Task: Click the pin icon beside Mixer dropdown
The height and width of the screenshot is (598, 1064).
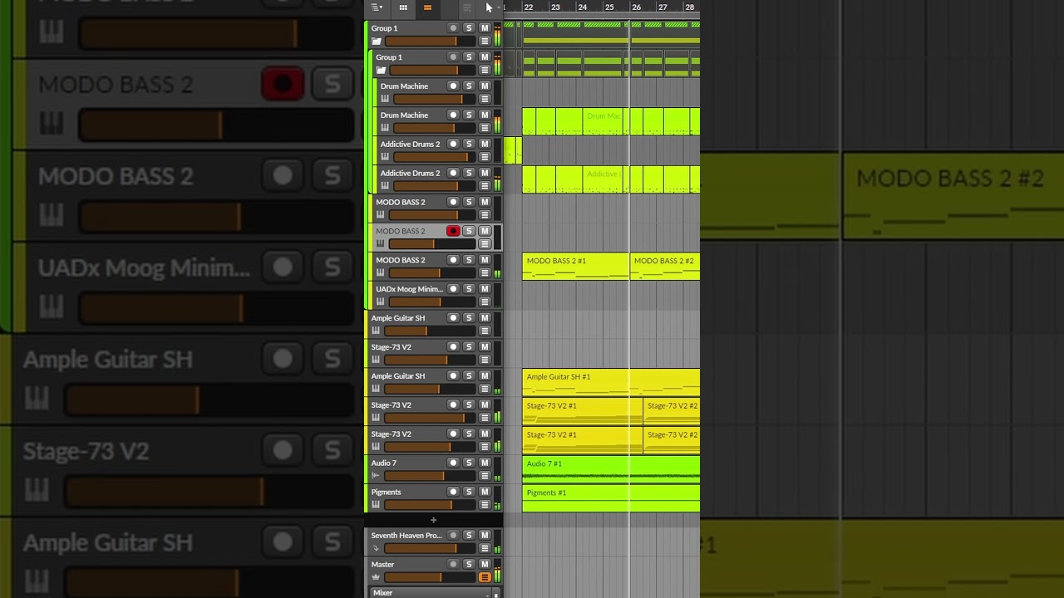Action: [x=496, y=594]
